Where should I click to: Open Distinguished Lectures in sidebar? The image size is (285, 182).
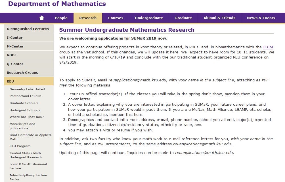tap(28, 29)
